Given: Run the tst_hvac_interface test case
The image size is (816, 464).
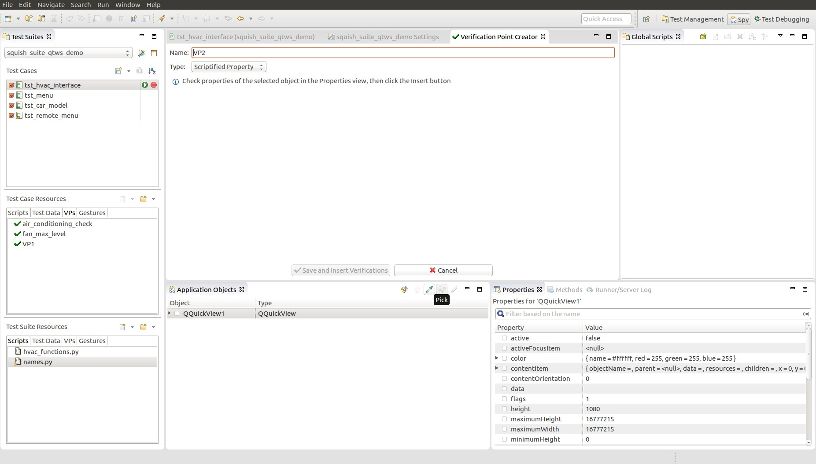Looking at the screenshot, I should [145, 85].
